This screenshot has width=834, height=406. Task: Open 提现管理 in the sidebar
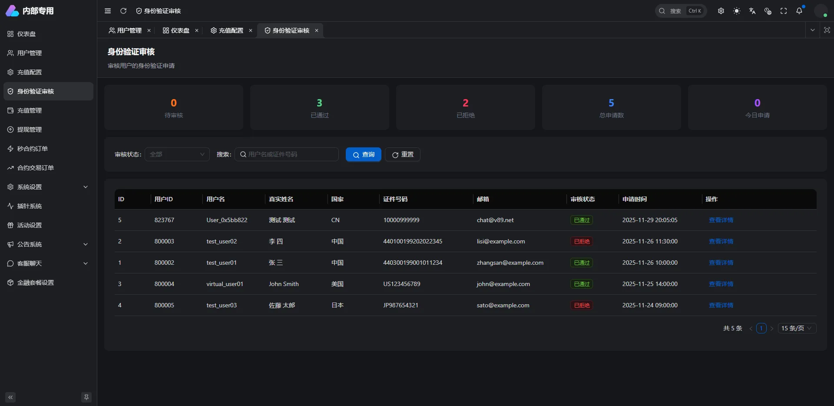tap(30, 130)
